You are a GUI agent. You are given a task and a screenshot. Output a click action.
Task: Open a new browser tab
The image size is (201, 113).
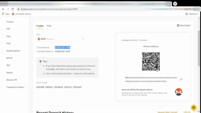pyautogui.click(x=175, y=4)
